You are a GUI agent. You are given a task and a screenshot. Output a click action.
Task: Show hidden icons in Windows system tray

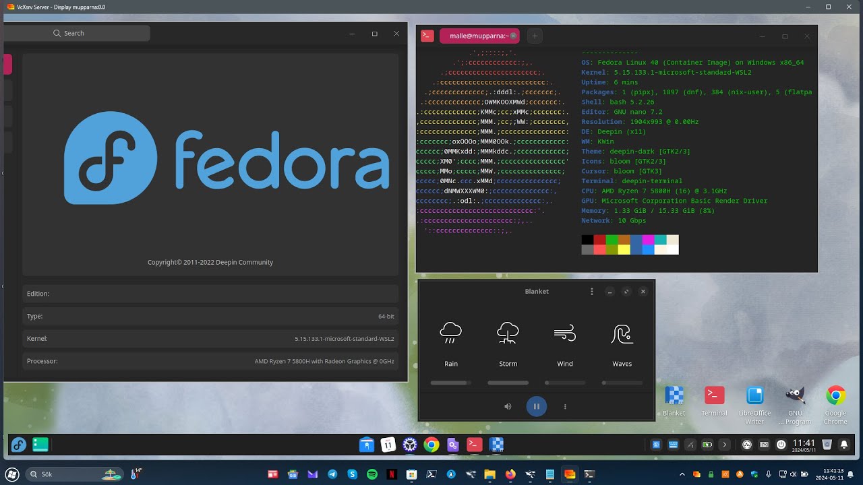682,474
